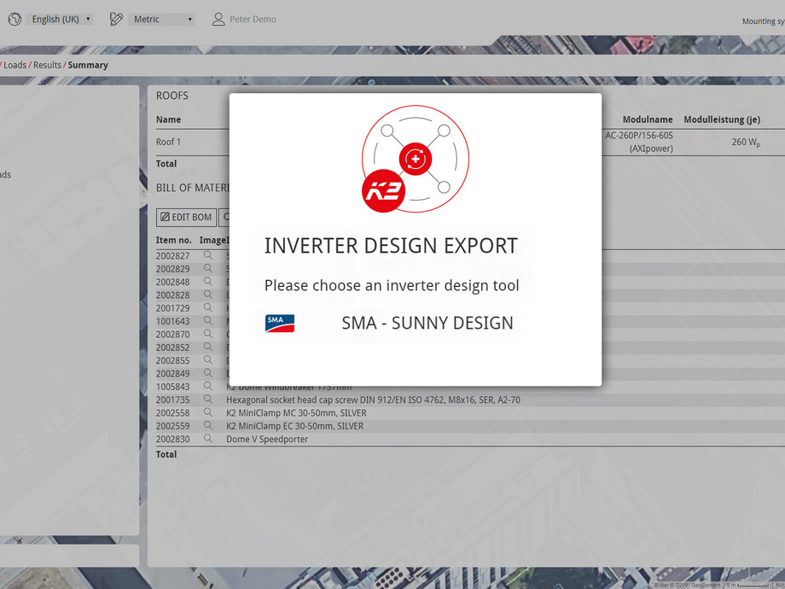785x589 pixels.
Task: Go to the Loads breadcrumb step
Action: (15, 65)
